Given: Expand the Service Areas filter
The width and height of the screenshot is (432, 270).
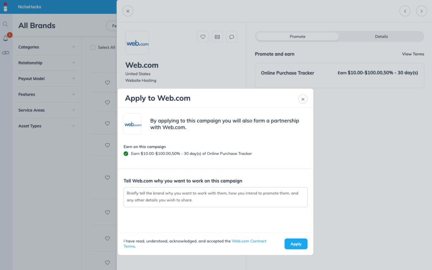Looking at the screenshot, I should tap(73, 110).
